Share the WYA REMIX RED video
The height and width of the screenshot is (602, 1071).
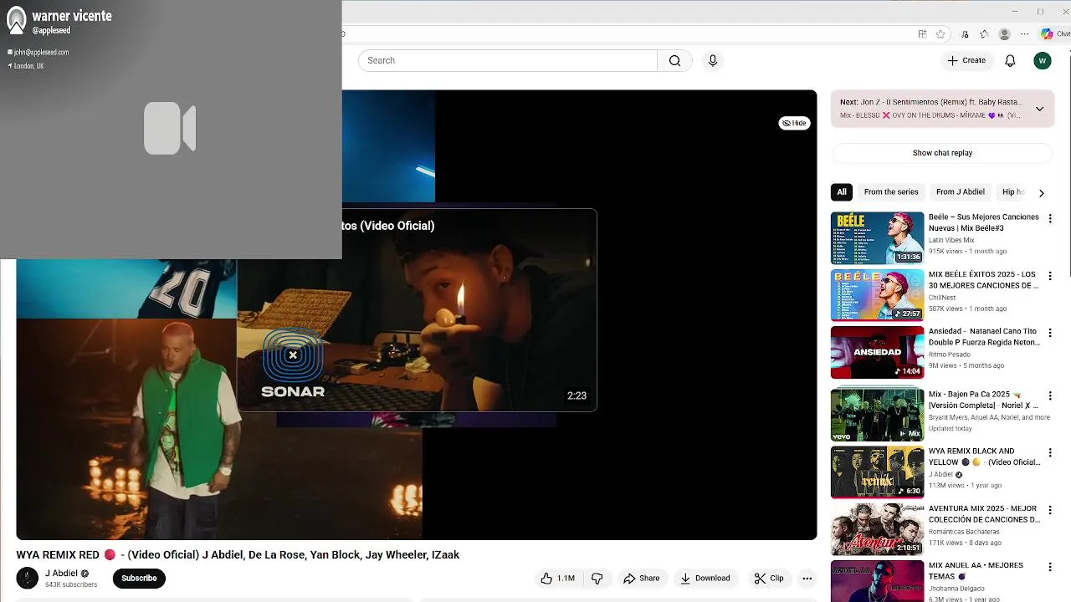[x=641, y=578]
